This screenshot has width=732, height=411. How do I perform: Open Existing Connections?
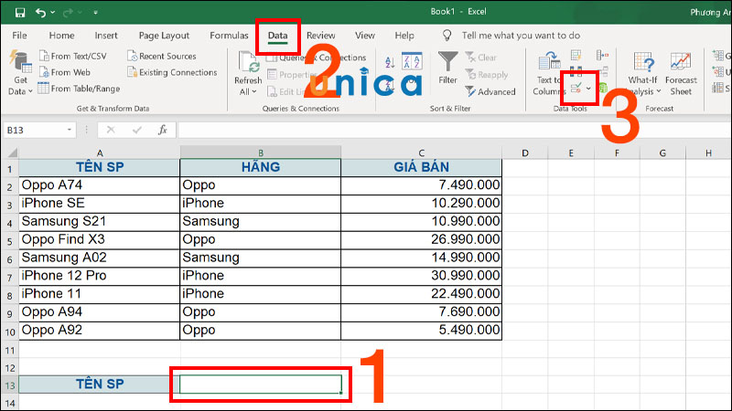pyautogui.click(x=172, y=72)
